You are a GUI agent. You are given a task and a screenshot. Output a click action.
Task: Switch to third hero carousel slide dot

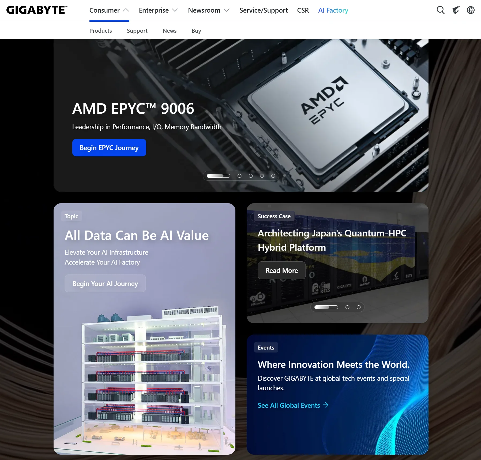click(x=251, y=176)
